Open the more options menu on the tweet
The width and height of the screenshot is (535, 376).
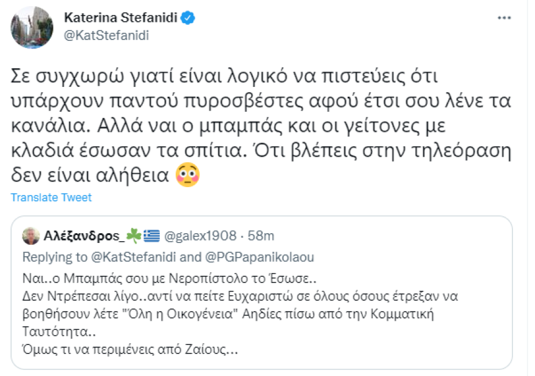[503, 18]
